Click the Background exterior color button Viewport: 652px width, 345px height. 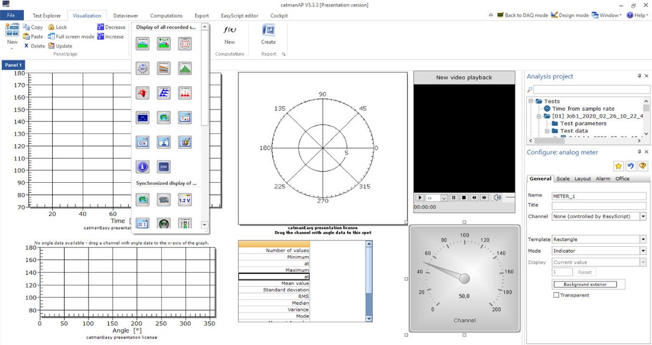pyautogui.click(x=589, y=284)
